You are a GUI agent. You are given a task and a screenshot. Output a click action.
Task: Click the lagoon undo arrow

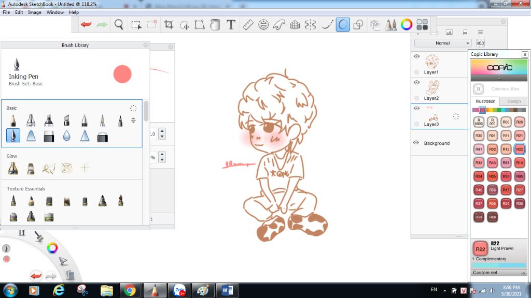pyautogui.click(x=36, y=276)
